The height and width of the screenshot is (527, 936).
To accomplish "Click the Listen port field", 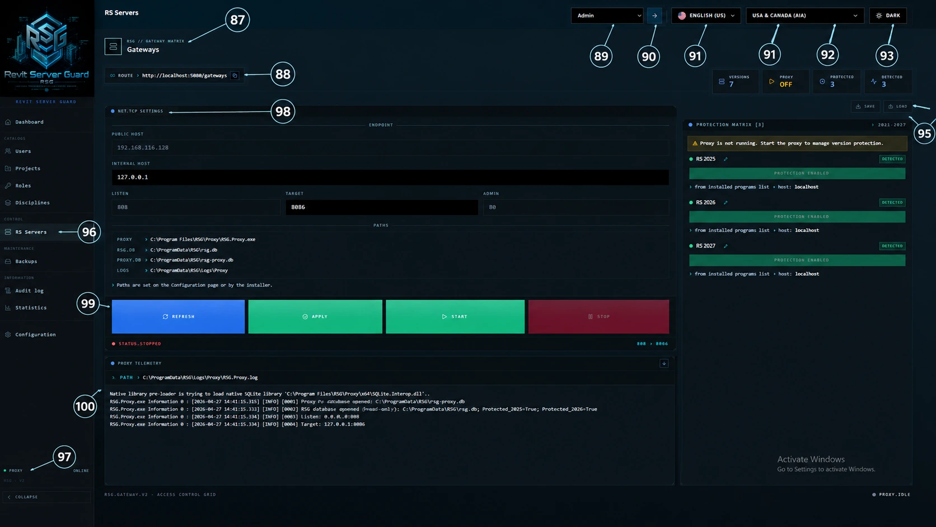I will (196, 207).
